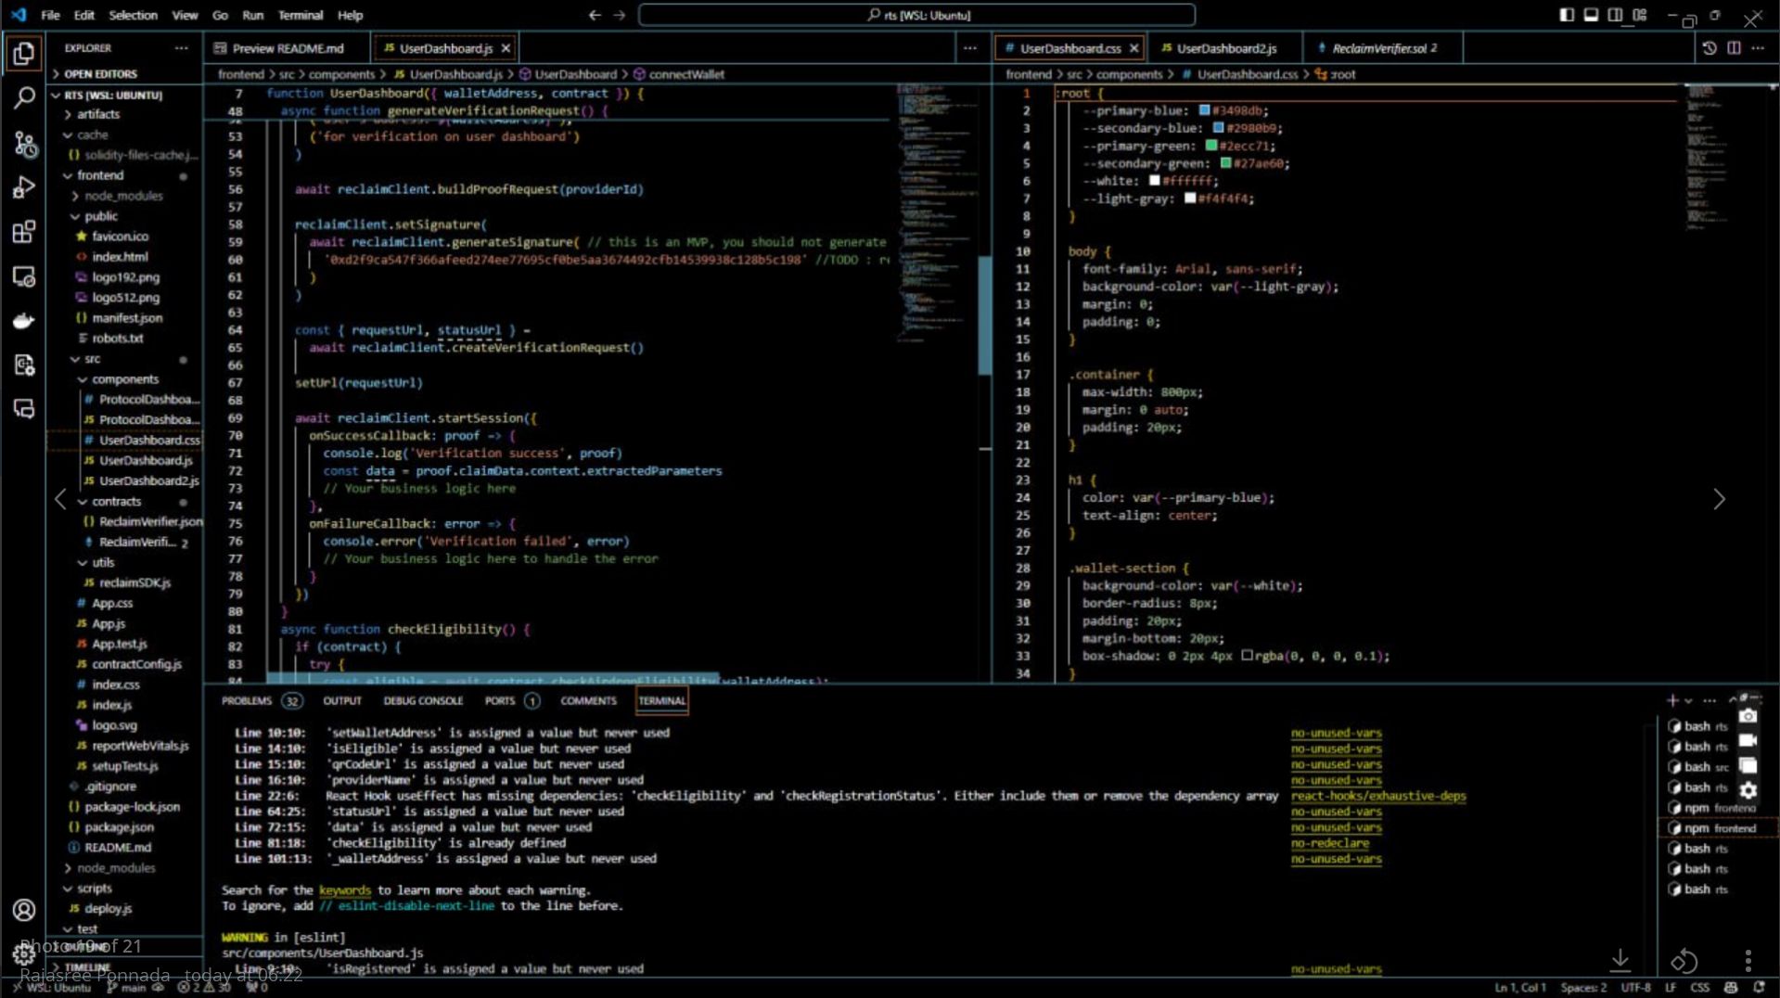
Task: Click the #3498db primary-blue color swatch
Action: (x=1204, y=110)
